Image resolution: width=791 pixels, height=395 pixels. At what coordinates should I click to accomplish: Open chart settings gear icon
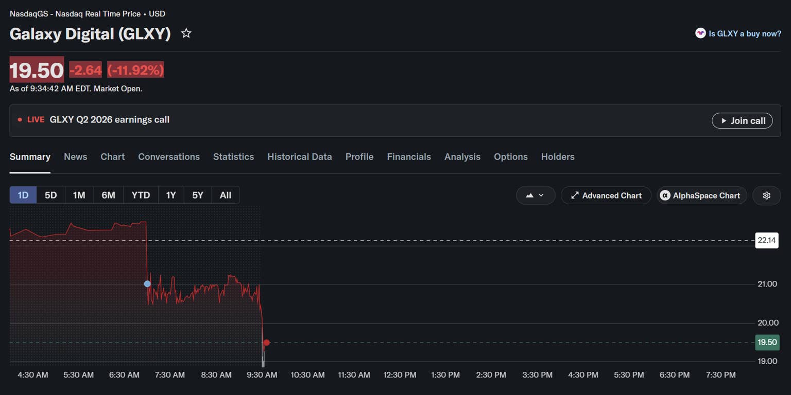click(766, 195)
